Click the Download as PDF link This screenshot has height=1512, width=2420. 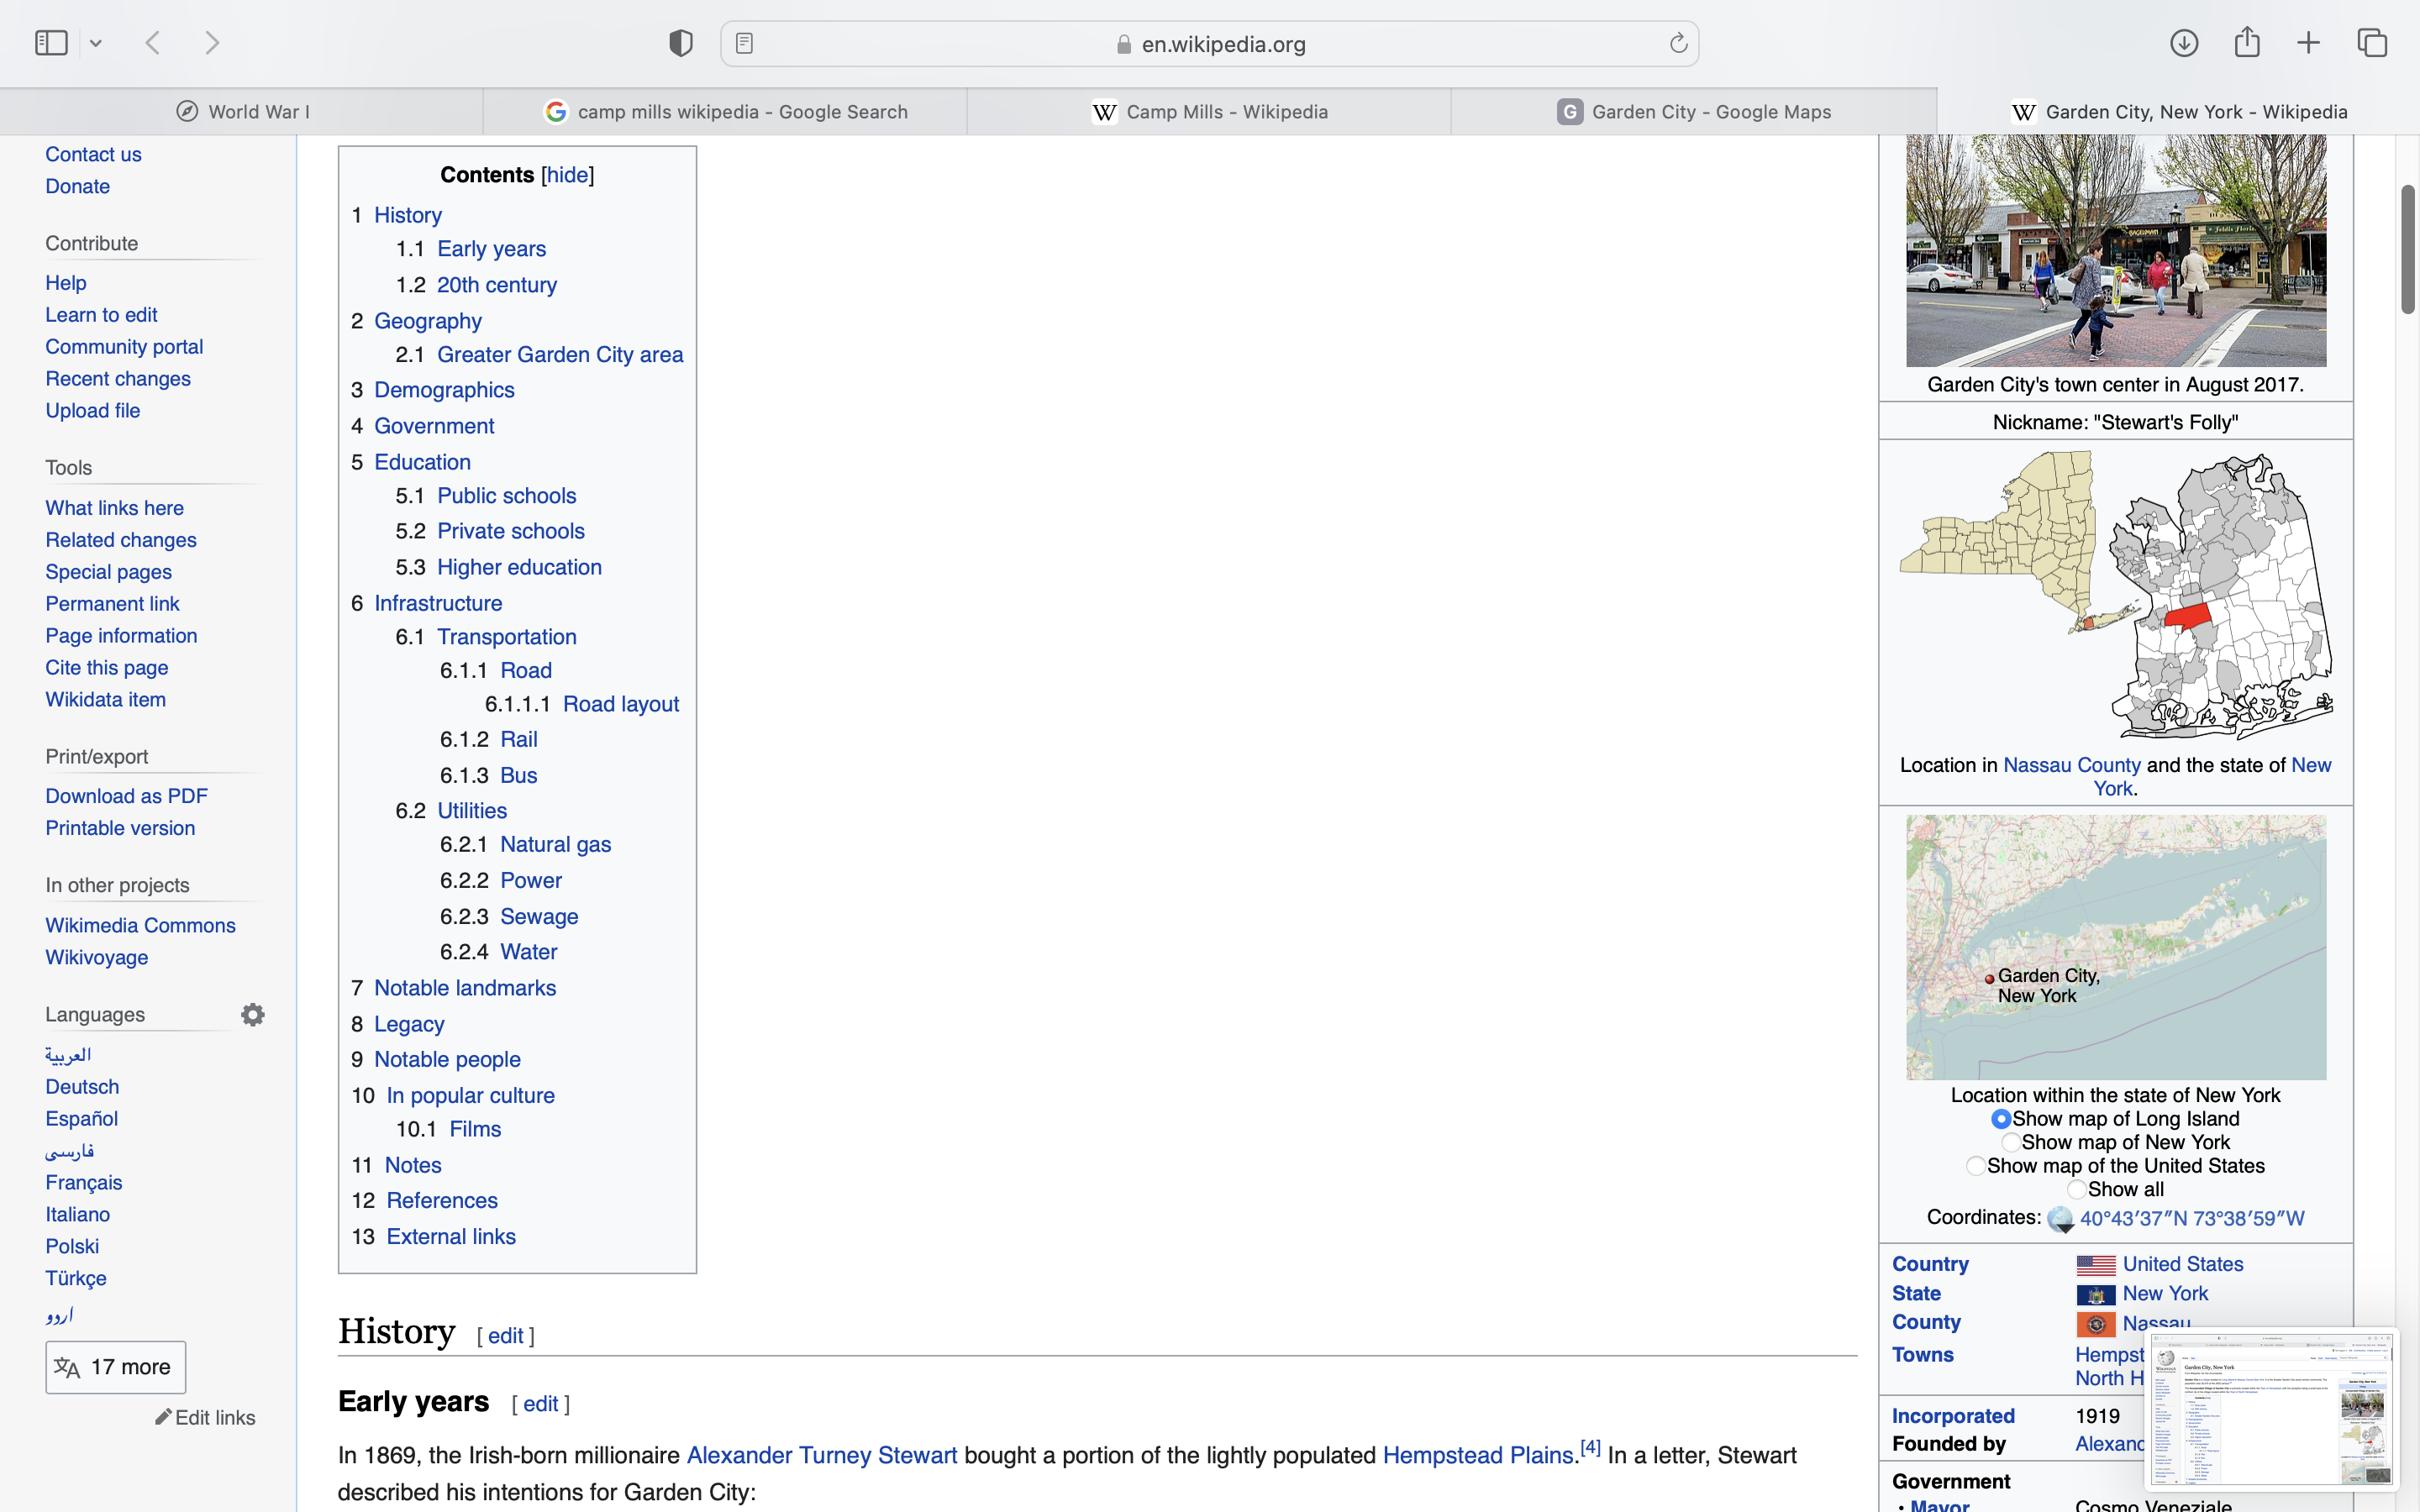126,796
